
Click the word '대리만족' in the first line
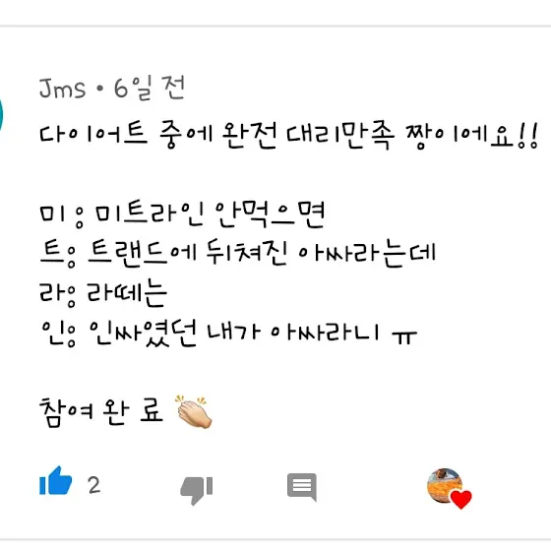tap(339, 135)
